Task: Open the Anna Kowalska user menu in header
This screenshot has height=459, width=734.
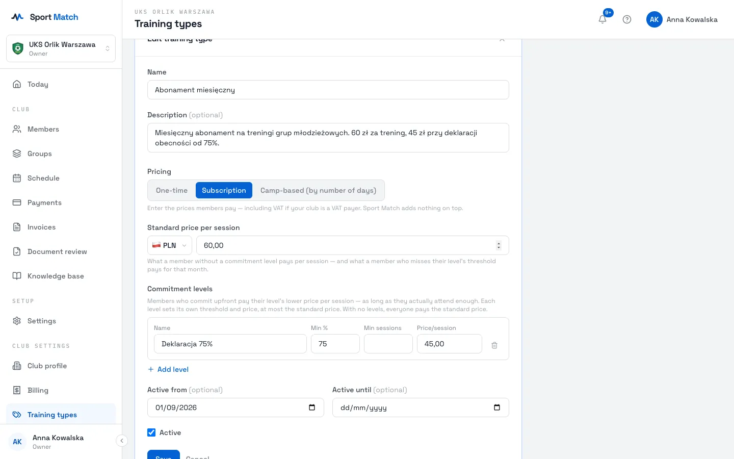Action: (682, 19)
